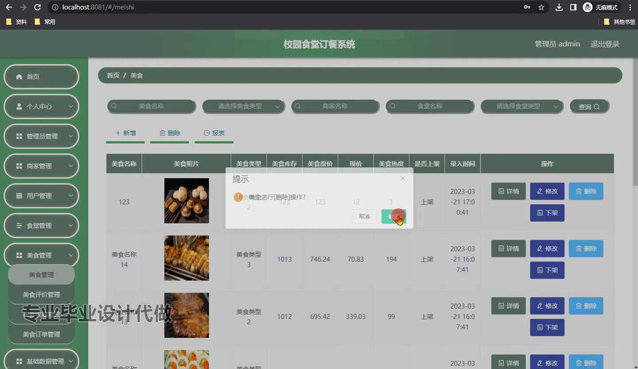Click 删除 for the row named 123
Screen dimensions: 638x369
pyautogui.click(x=586, y=191)
